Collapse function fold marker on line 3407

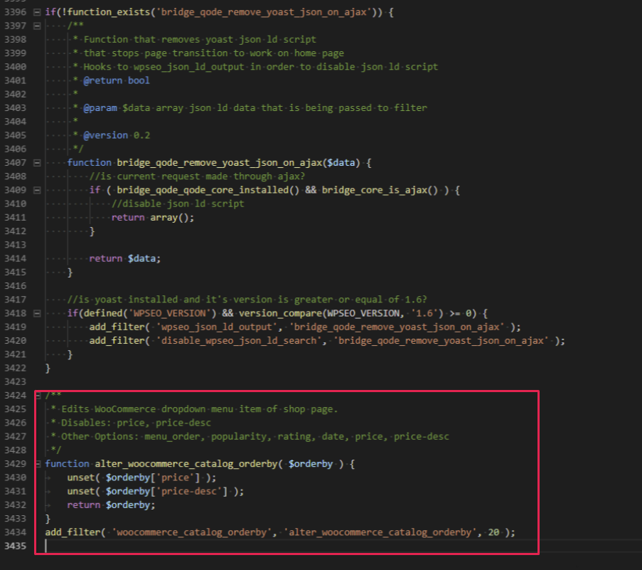click(37, 163)
